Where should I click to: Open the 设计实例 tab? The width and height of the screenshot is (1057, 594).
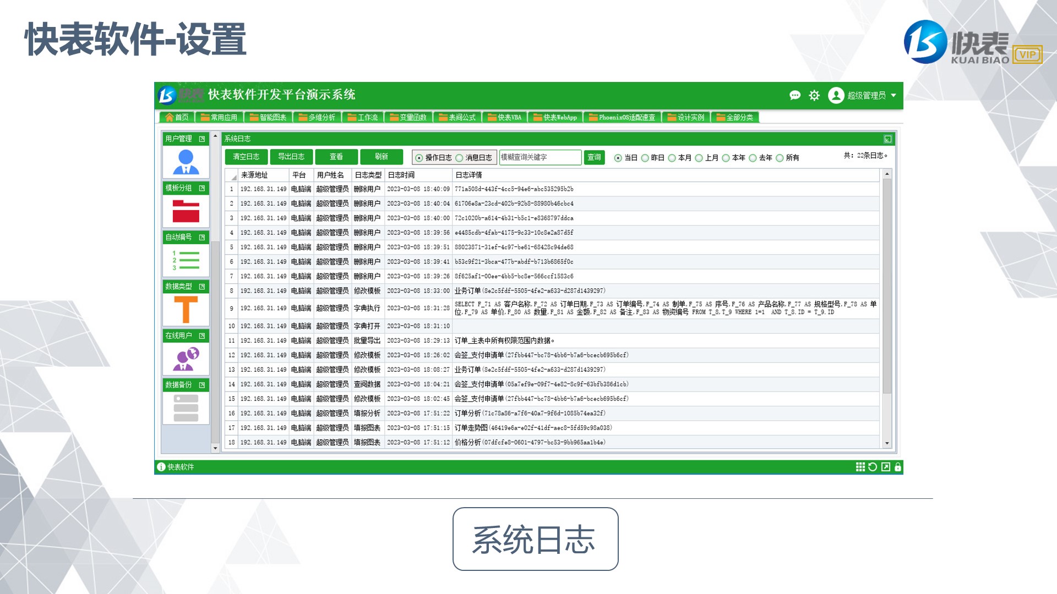coord(686,117)
